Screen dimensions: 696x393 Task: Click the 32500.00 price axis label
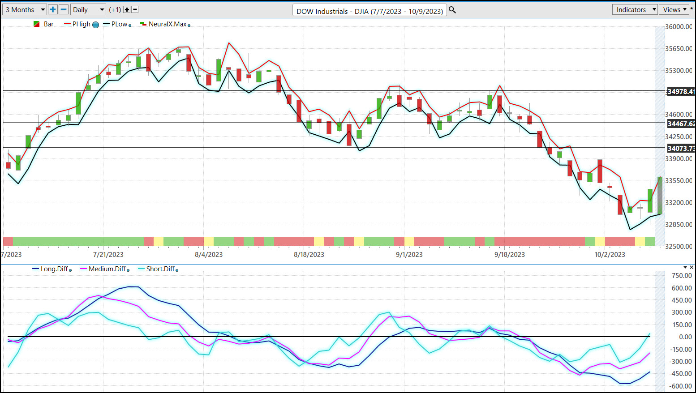(679, 247)
